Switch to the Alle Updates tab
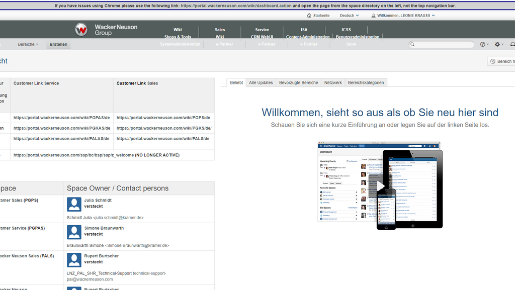Image resolution: width=515 pixels, height=290 pixels. coord(261,82)
